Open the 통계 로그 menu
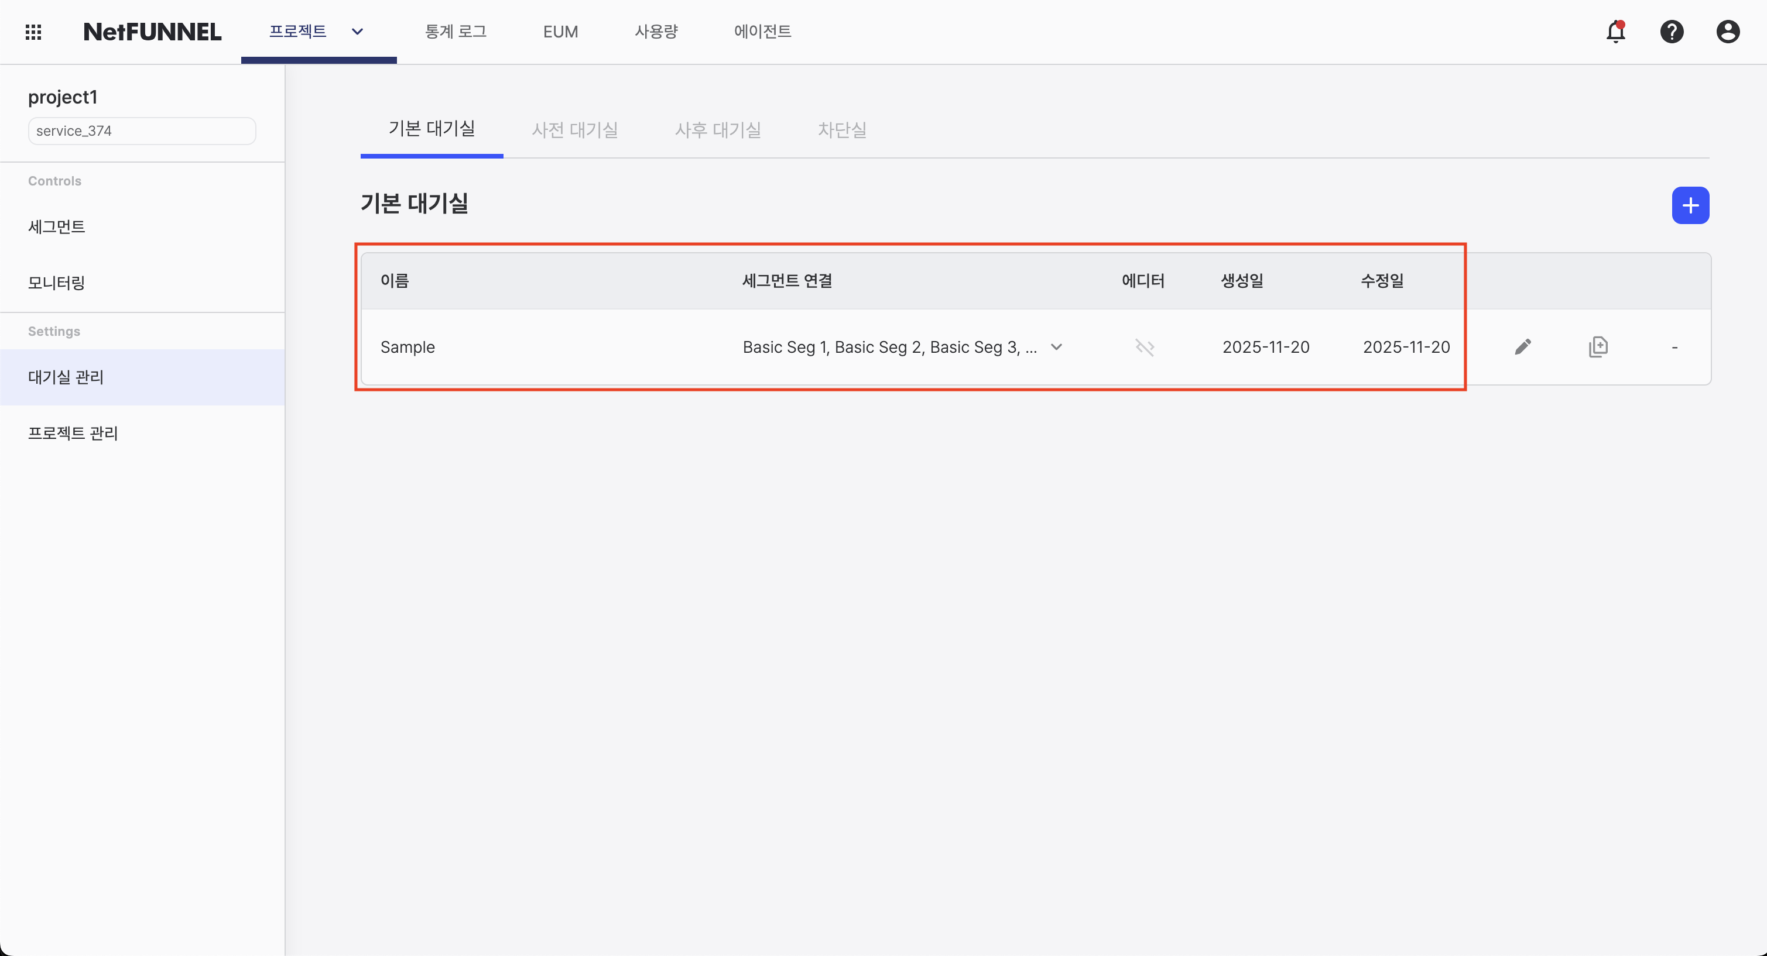The height and width of the screenshot is (956, 1767). click(x=456, y=32)
